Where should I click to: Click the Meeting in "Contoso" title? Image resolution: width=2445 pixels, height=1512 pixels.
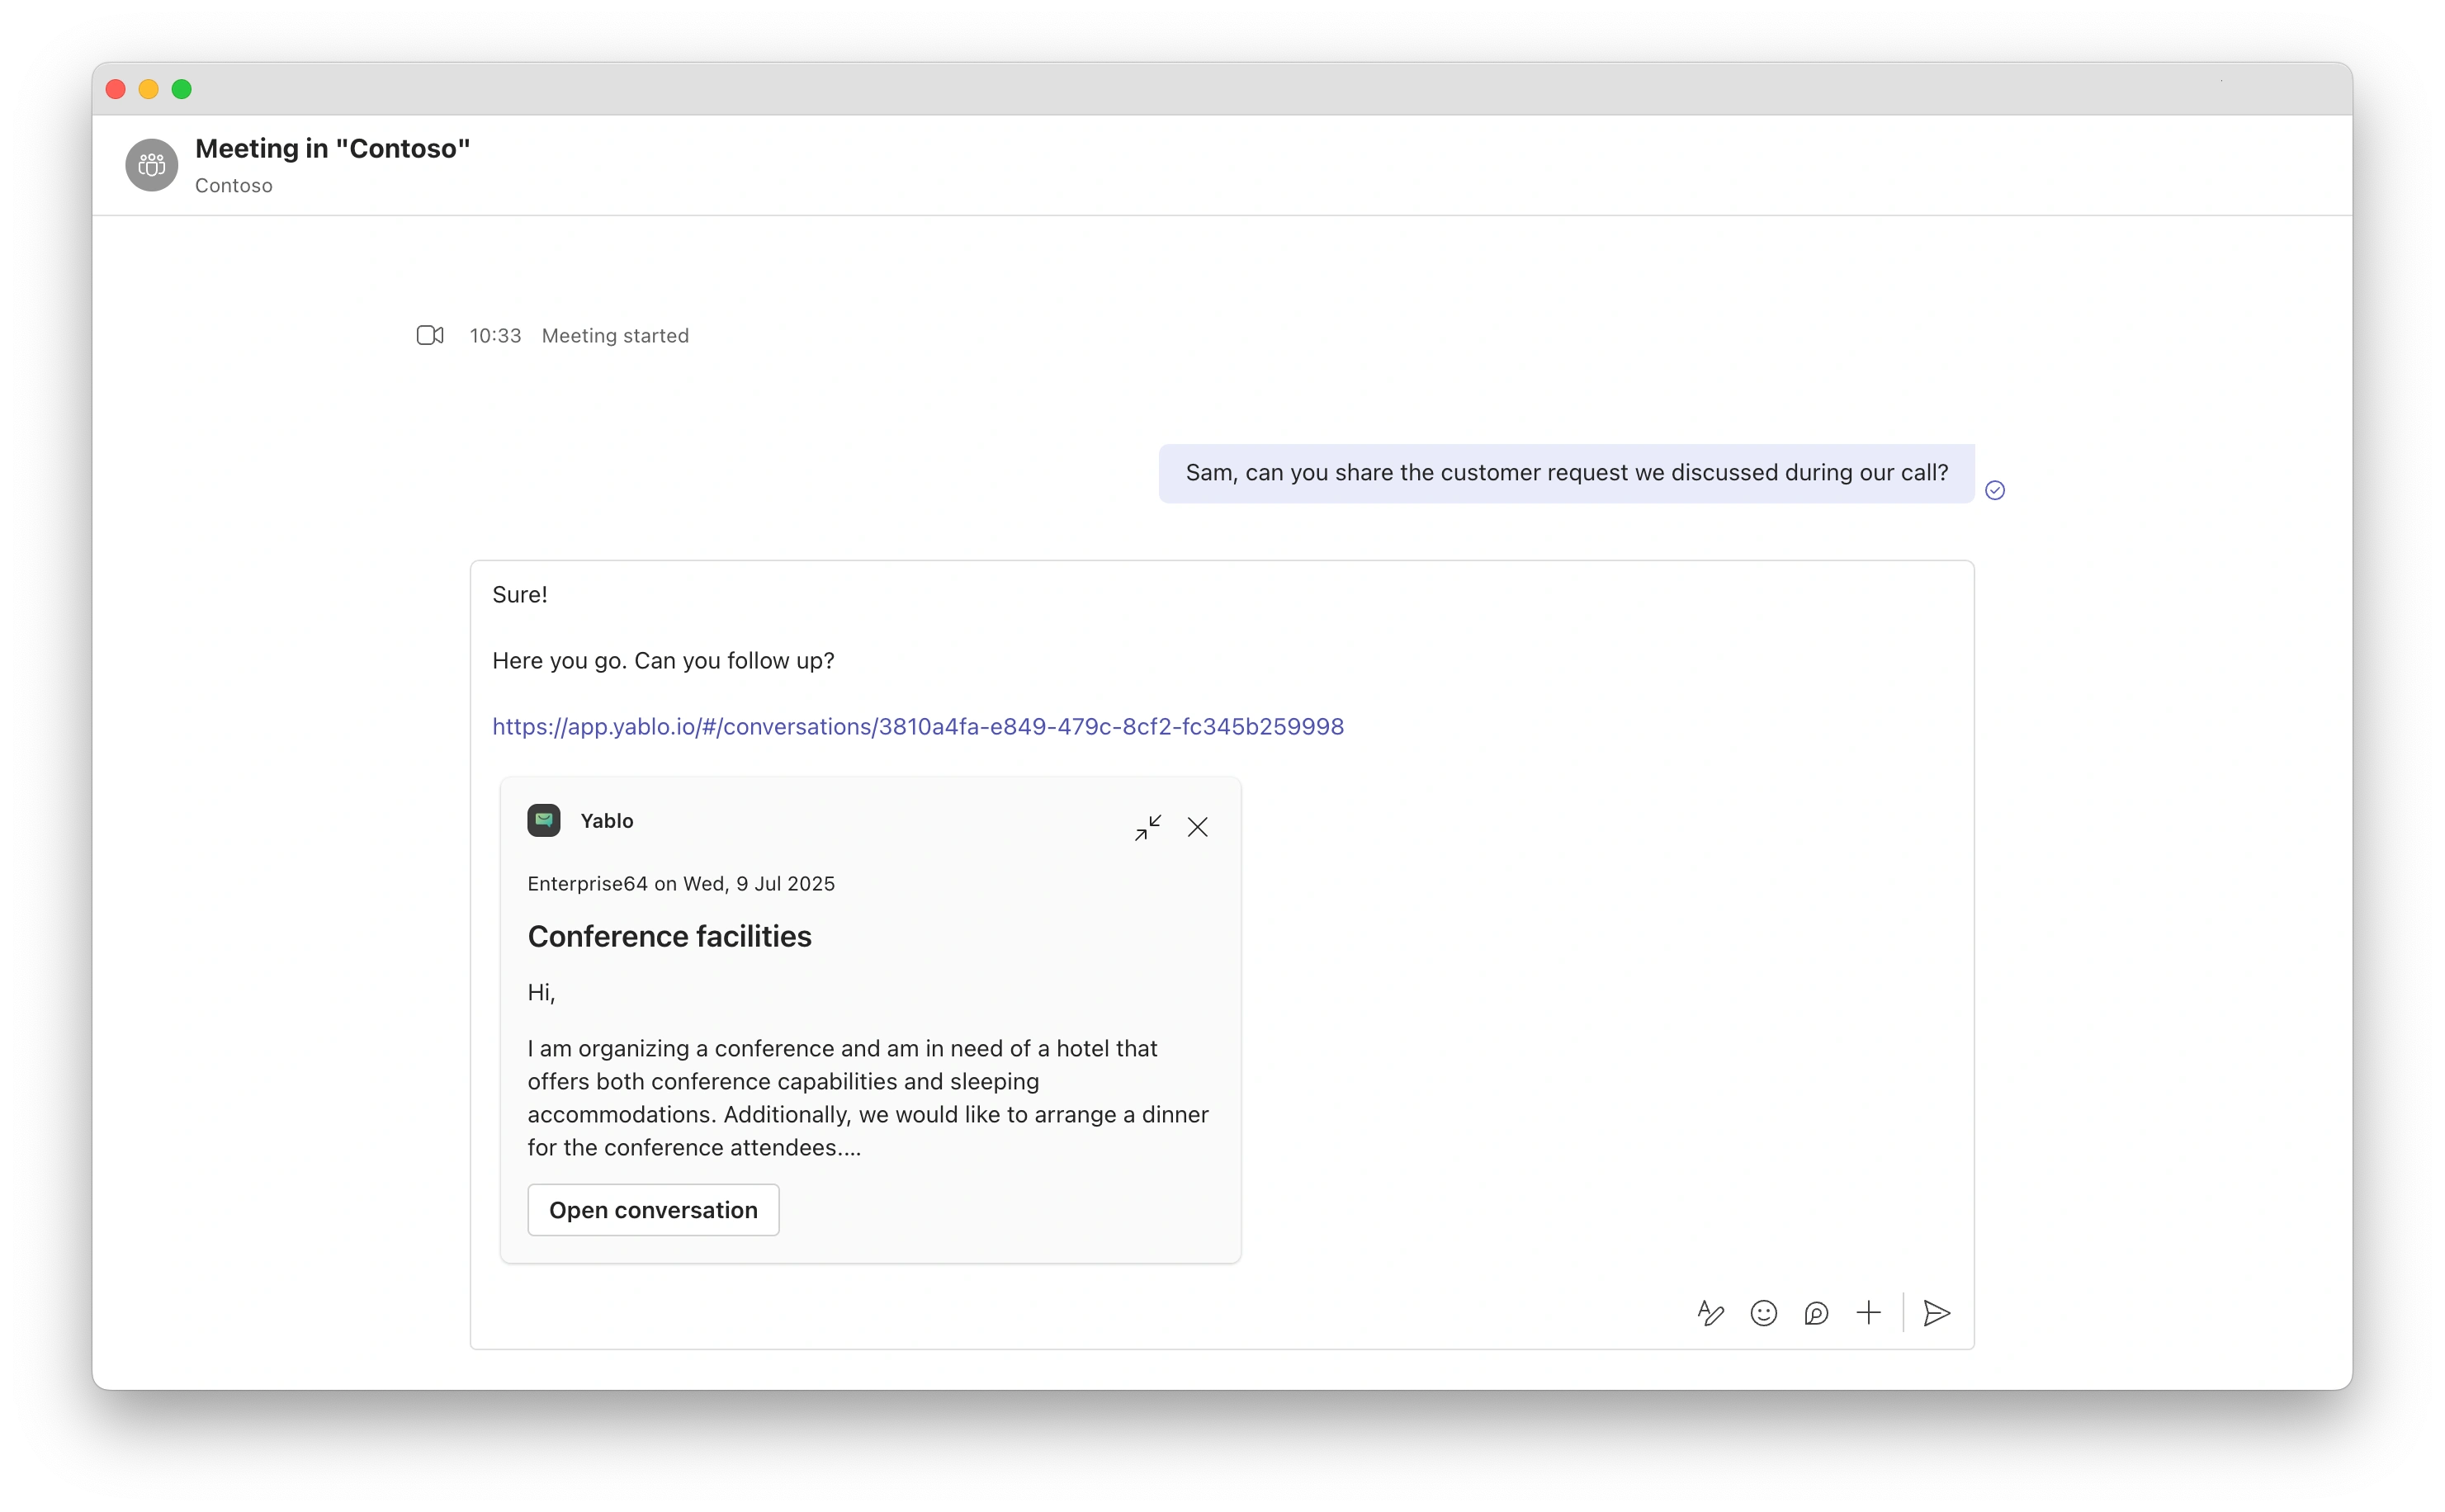(x=332, y=149)
